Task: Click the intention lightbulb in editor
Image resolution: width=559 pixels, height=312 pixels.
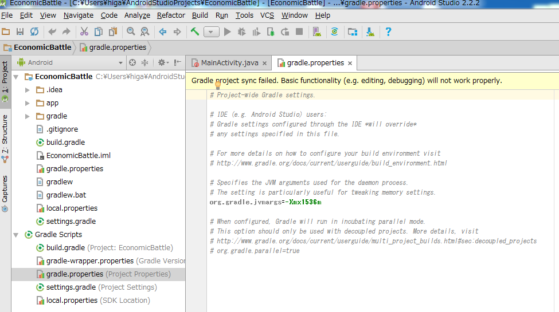Action: point(218,86)
